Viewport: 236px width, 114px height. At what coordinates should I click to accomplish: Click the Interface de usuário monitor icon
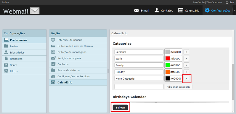coord(53,40)
